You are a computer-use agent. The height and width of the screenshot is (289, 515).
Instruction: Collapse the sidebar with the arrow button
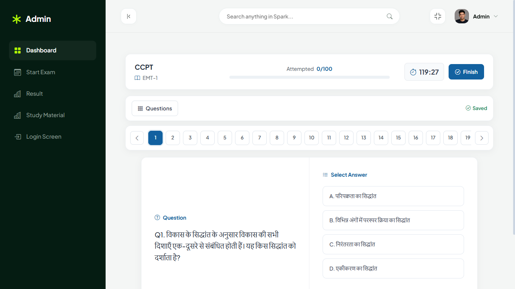(129, 16)
